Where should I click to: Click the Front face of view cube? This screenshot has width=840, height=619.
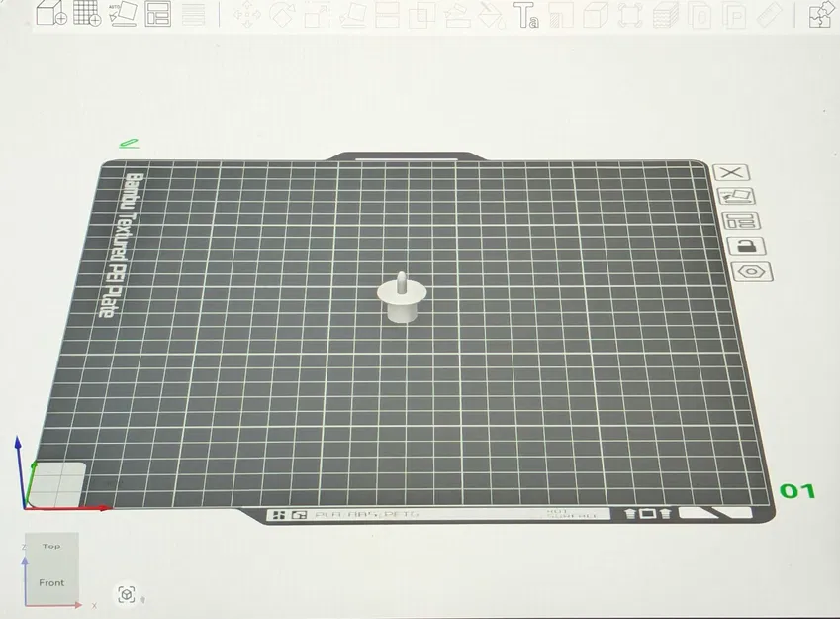point(51,583)
